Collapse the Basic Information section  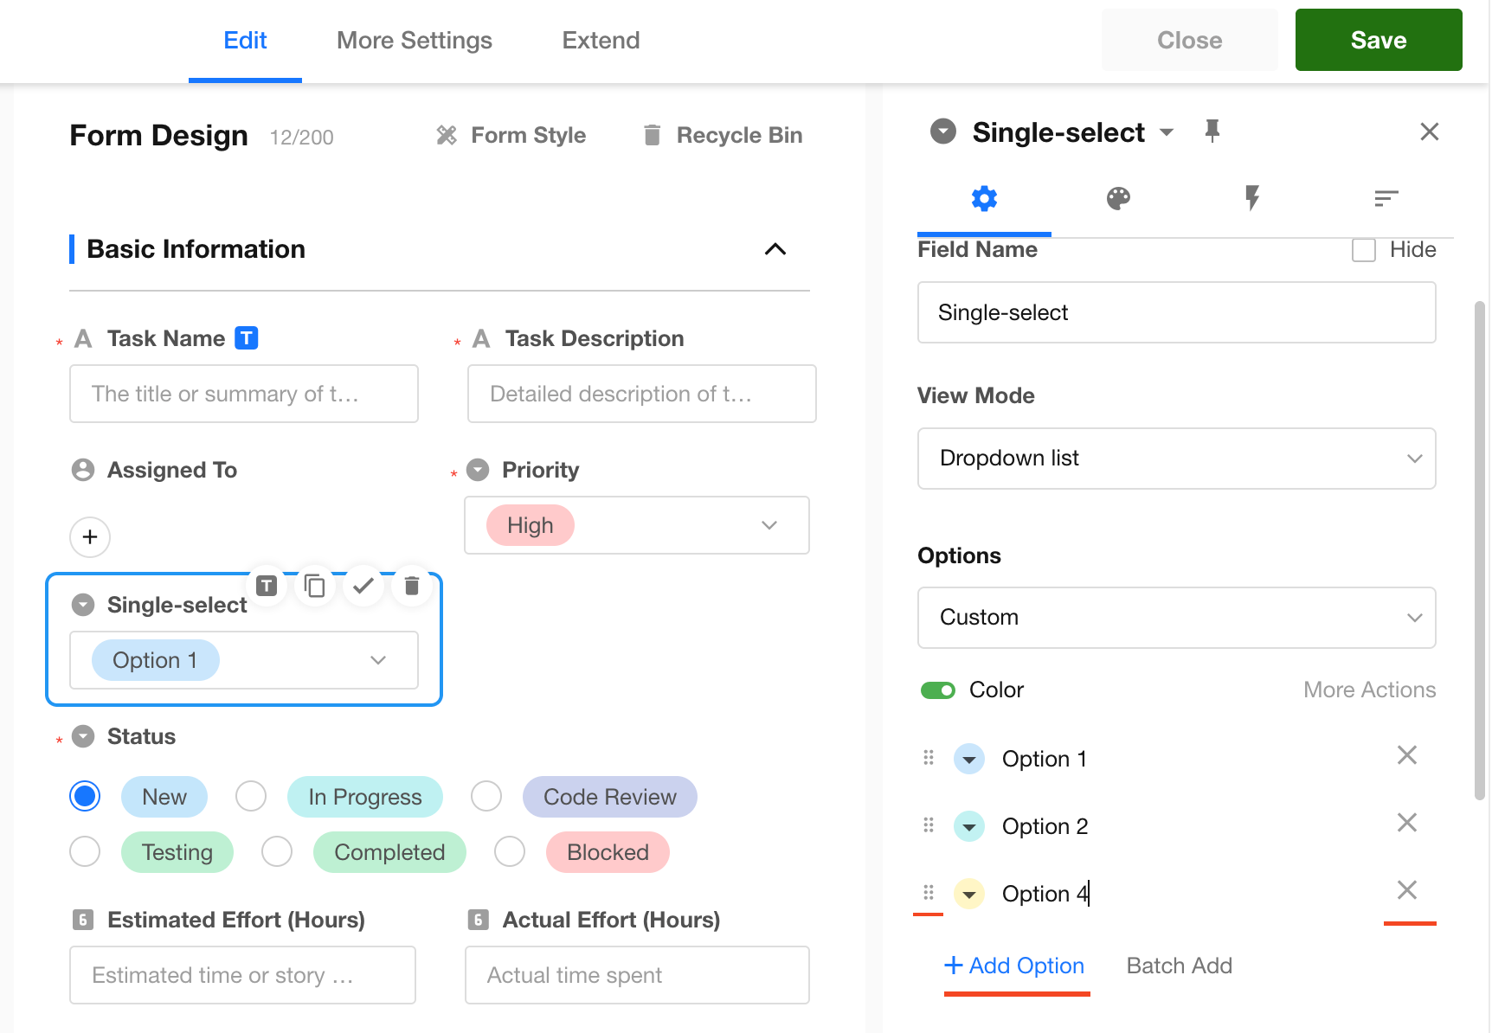[775, 250]
